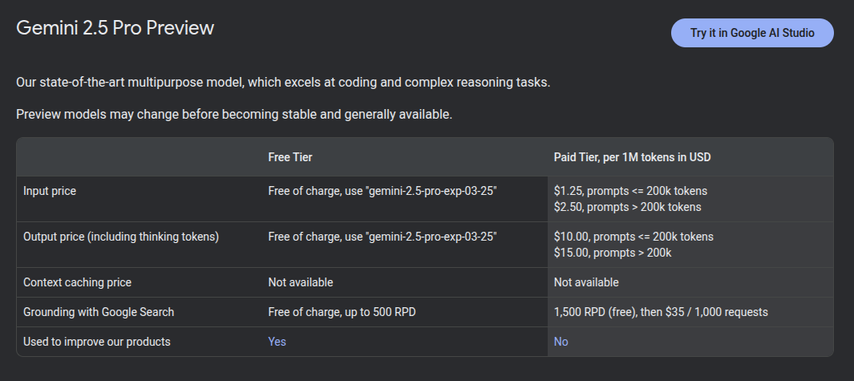The width and height of the screenshot is (854, 381).
Task: Click the $2.50 prompts > 200k tokens text
Action: click(x=627, y=207)
